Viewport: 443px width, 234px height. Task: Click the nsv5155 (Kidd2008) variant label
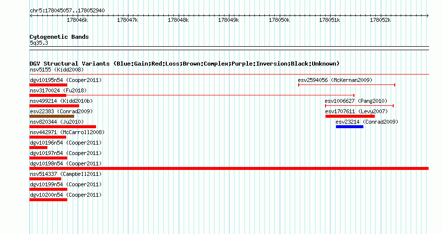(57, 70)
